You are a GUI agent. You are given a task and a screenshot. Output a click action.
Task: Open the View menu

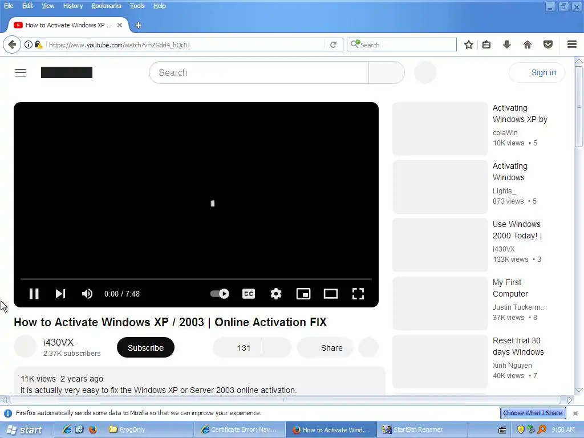tap(48, 6)
